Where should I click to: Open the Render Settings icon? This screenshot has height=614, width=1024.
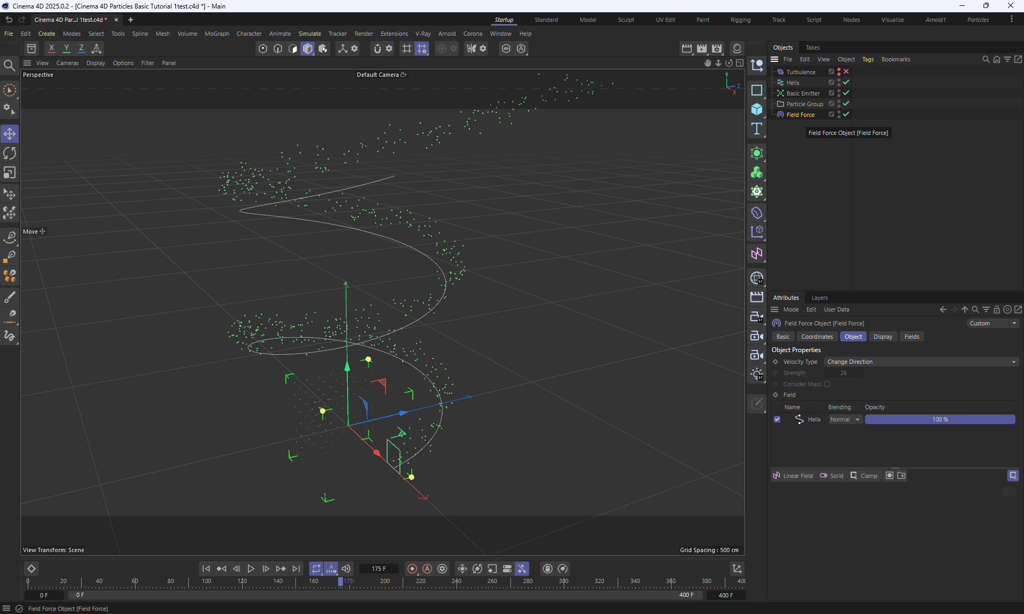pos(717,49)
